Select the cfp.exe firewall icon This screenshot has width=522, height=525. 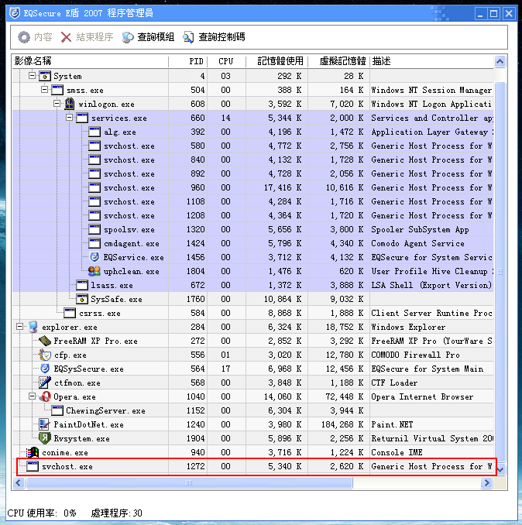45,355
